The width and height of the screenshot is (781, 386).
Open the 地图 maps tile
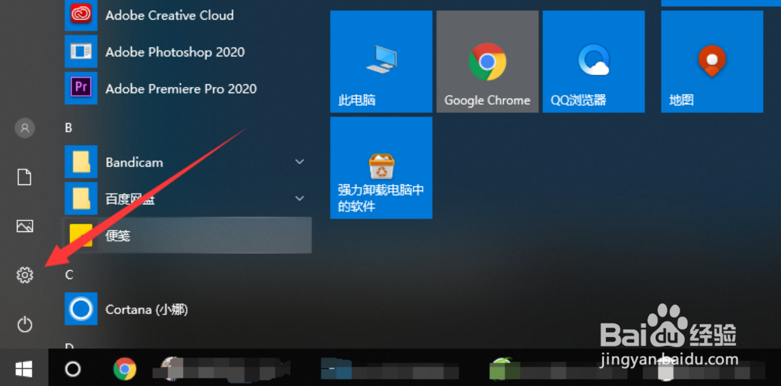coord(712,62)
